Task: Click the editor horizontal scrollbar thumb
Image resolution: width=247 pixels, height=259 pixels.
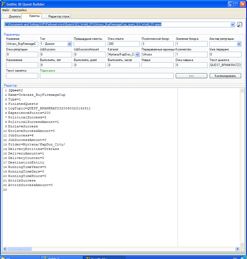Action: [x=19, y=249]
